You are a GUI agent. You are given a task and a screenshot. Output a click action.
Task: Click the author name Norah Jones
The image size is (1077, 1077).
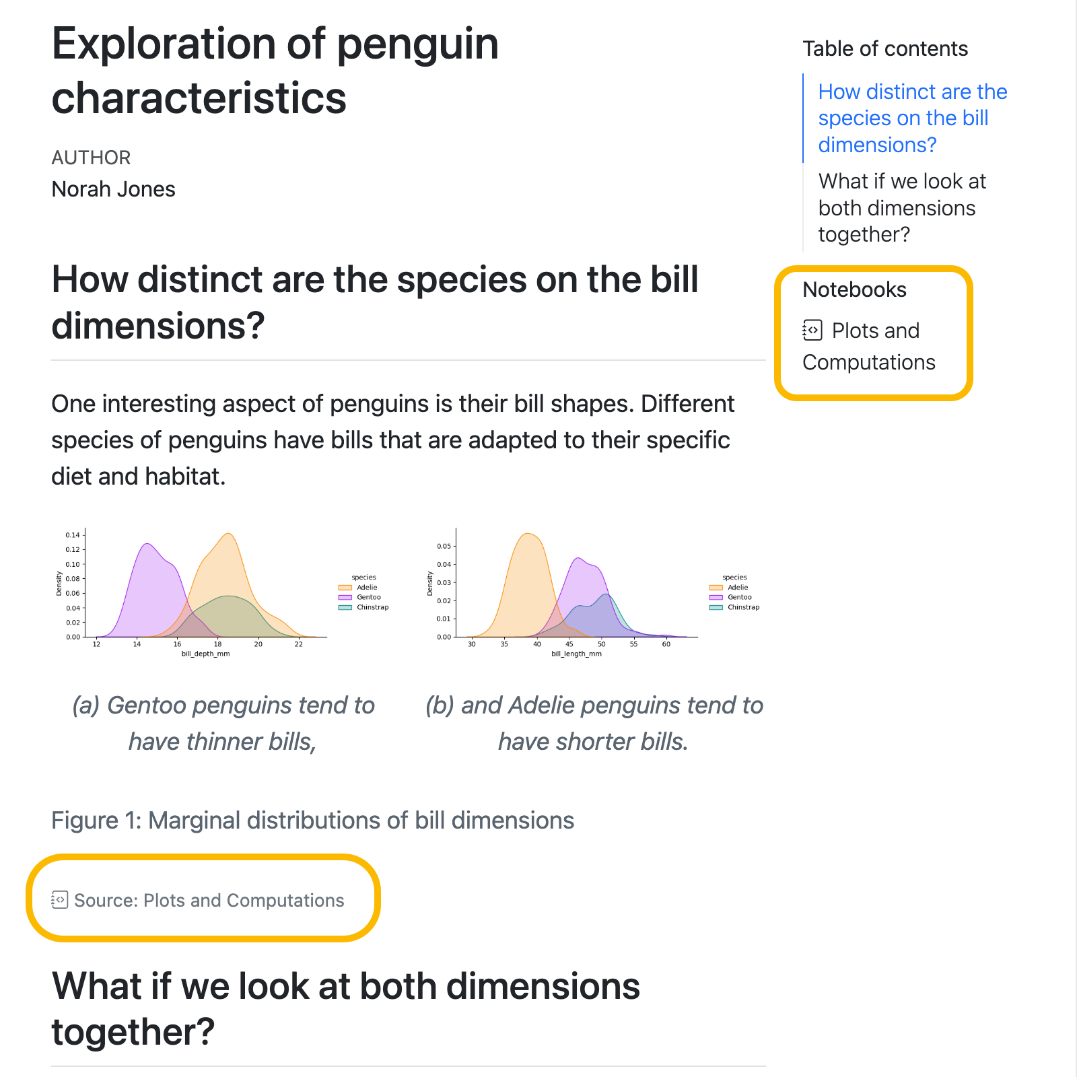pos(113,189)
